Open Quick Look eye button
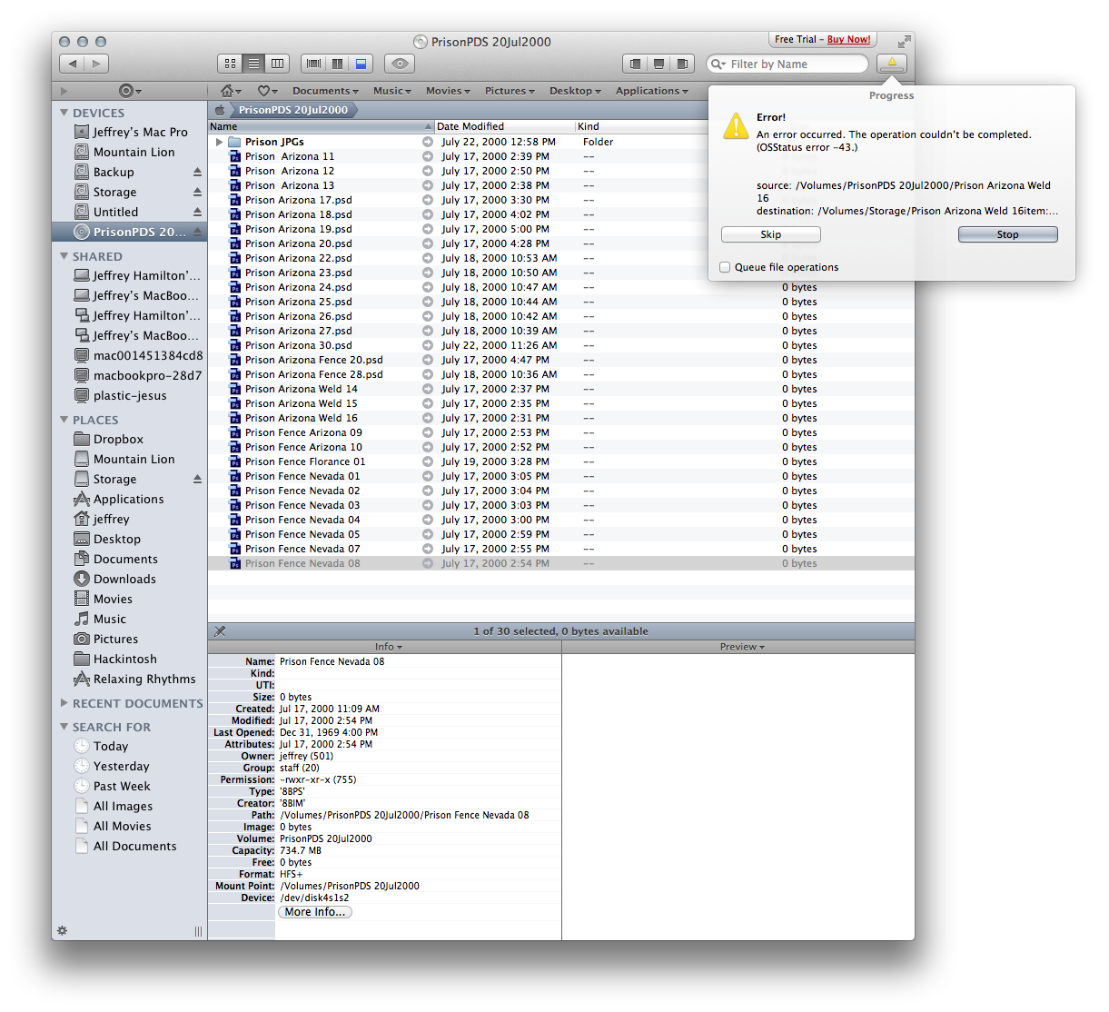Viewport: 1109px width, 1012px height. 400,64
